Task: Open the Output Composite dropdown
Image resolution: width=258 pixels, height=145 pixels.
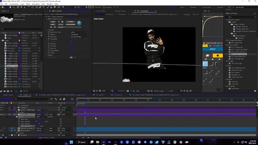Action: (x=79, y=35)
